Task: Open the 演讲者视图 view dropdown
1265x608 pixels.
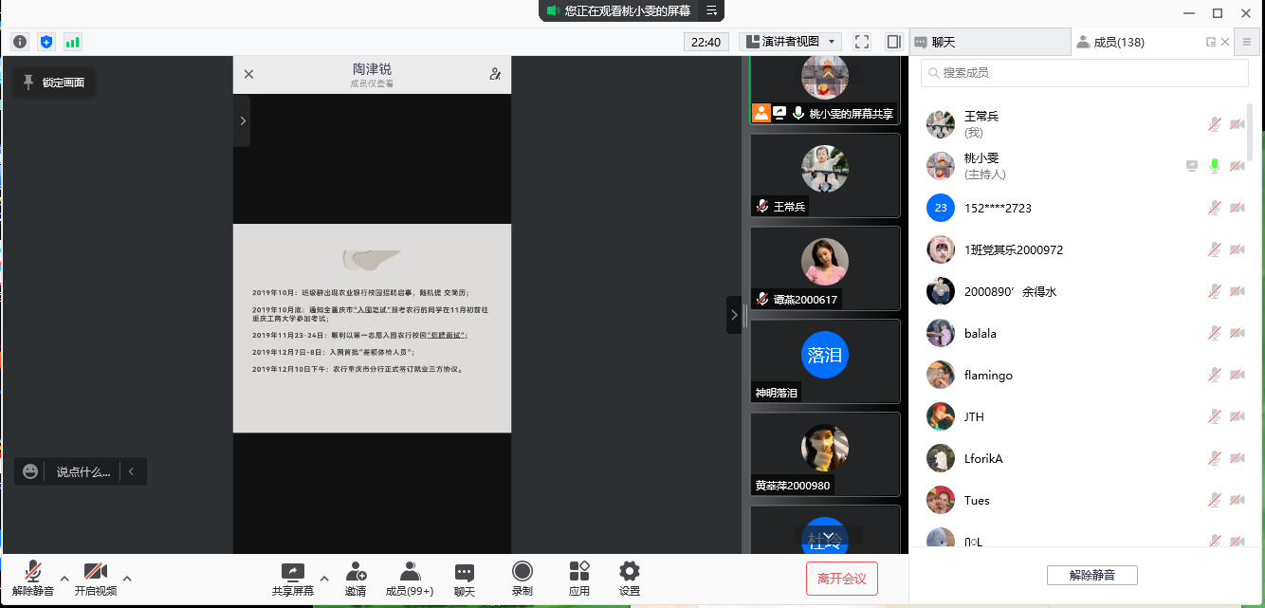Action: (790, 42)
